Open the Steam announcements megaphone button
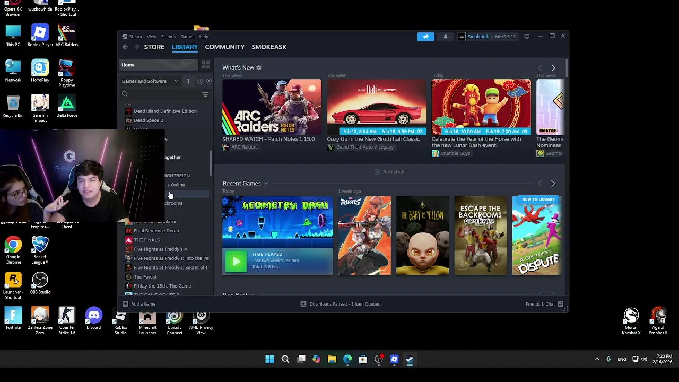 (x=425, y=37)
